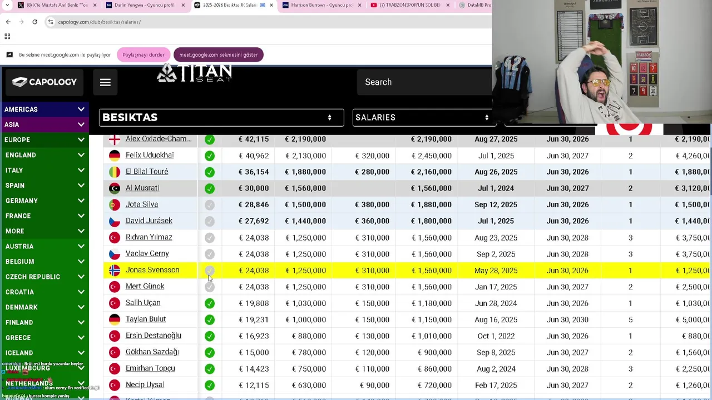Click Turkey flag beside Rıdvan Yılmaz
The height and width of the screenshot is (400, 712).
coord(115,237)
